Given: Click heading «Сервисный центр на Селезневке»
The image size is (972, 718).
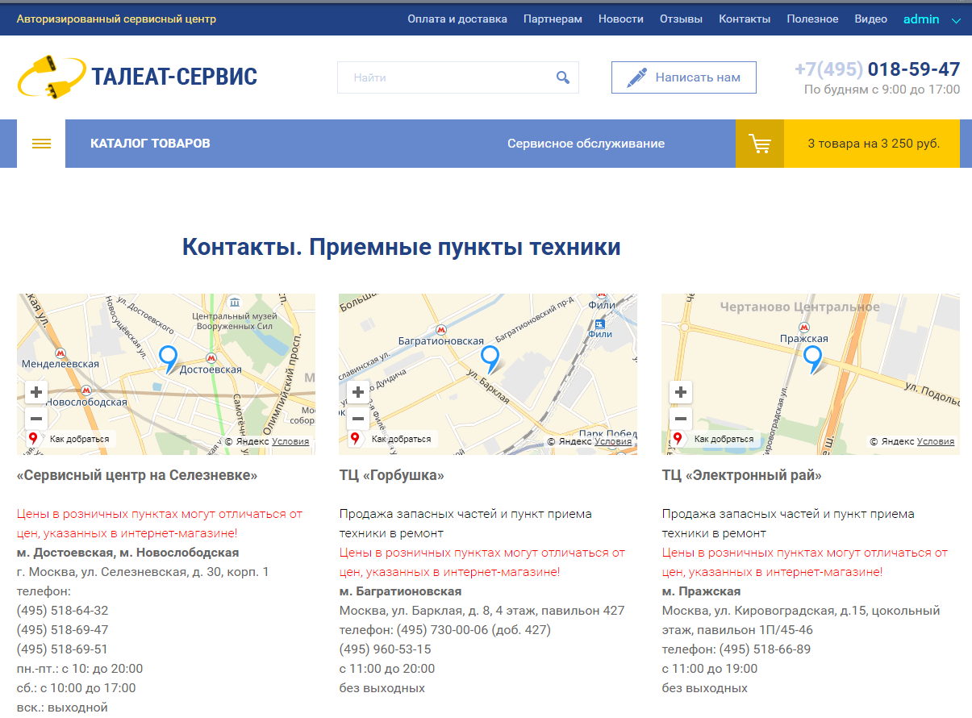Looking at the screenshot, I should (x=137, y=475).
